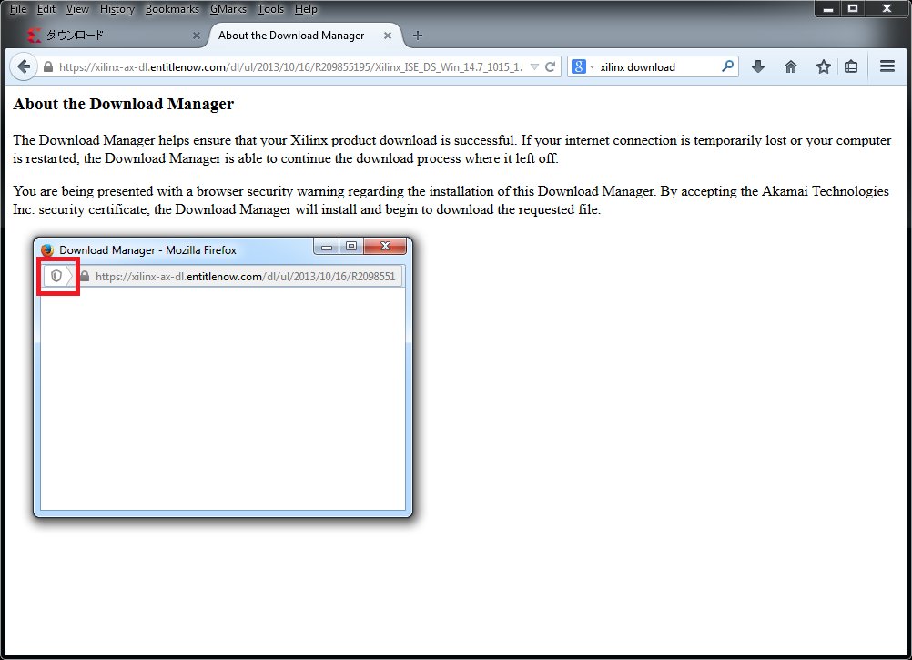
Task: Reload the current page
Action: coord(550,66)
